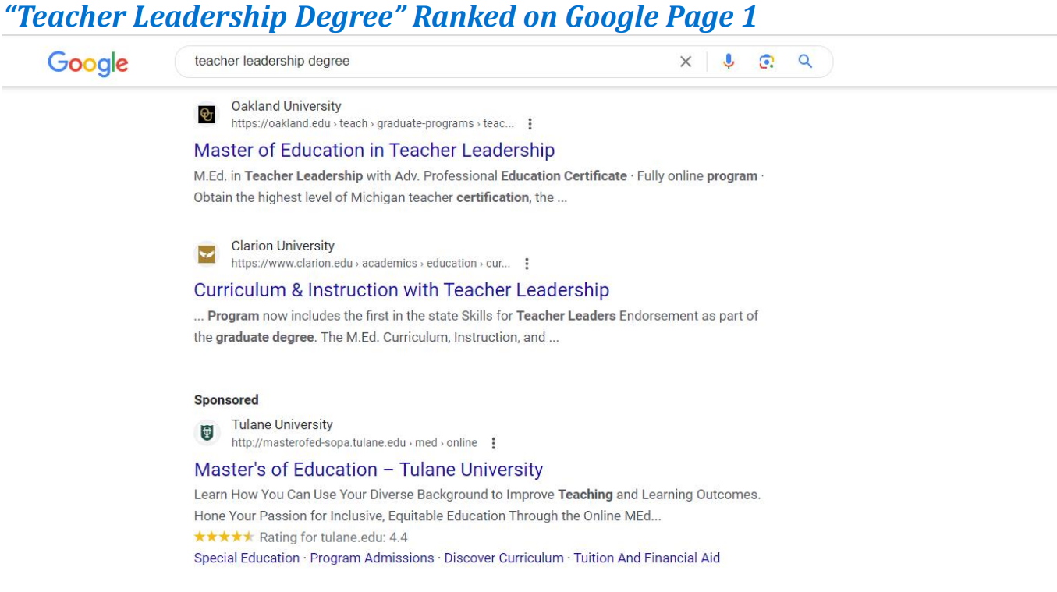1057x592 pixels.
Task: Submit search with magnifying glass icon
Action: click(806, 62)
